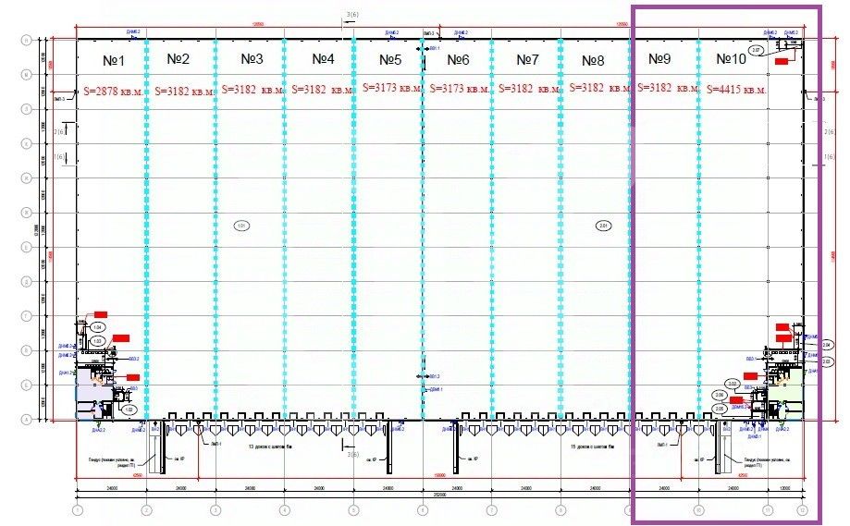
Task: Select the №5 warehouse block label
Action: pos(389,59)
